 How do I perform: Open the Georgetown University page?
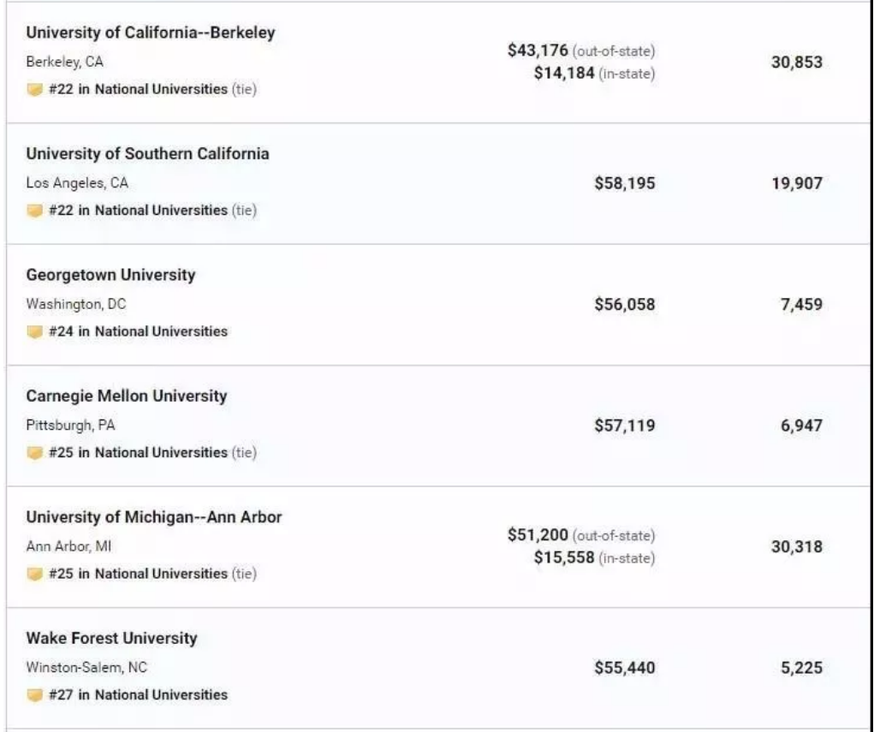click(x=110, y=275)
